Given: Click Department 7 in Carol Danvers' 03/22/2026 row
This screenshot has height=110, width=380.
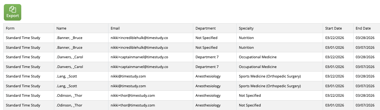Looking at the screenshot, I should [207, 57].
